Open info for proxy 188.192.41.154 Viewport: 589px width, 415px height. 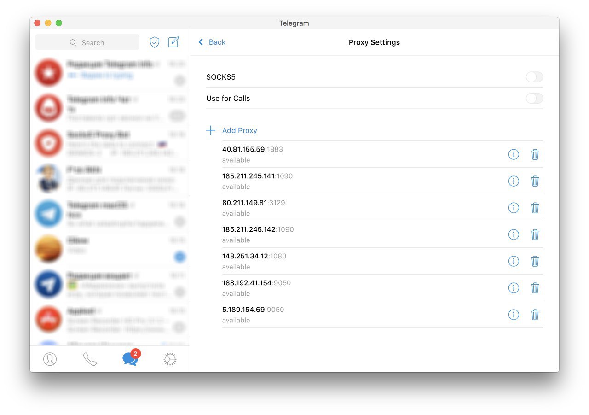pos(514,288)
